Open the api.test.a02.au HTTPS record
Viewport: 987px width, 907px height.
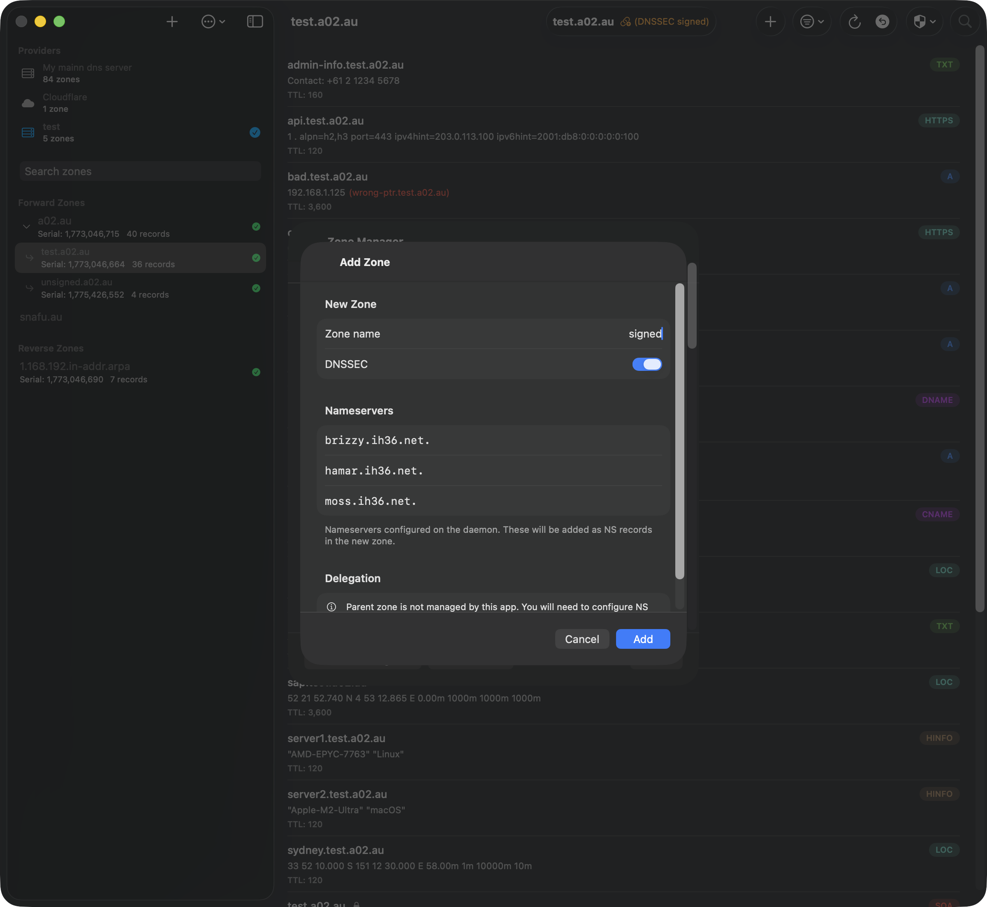click(x=623, y=135)
